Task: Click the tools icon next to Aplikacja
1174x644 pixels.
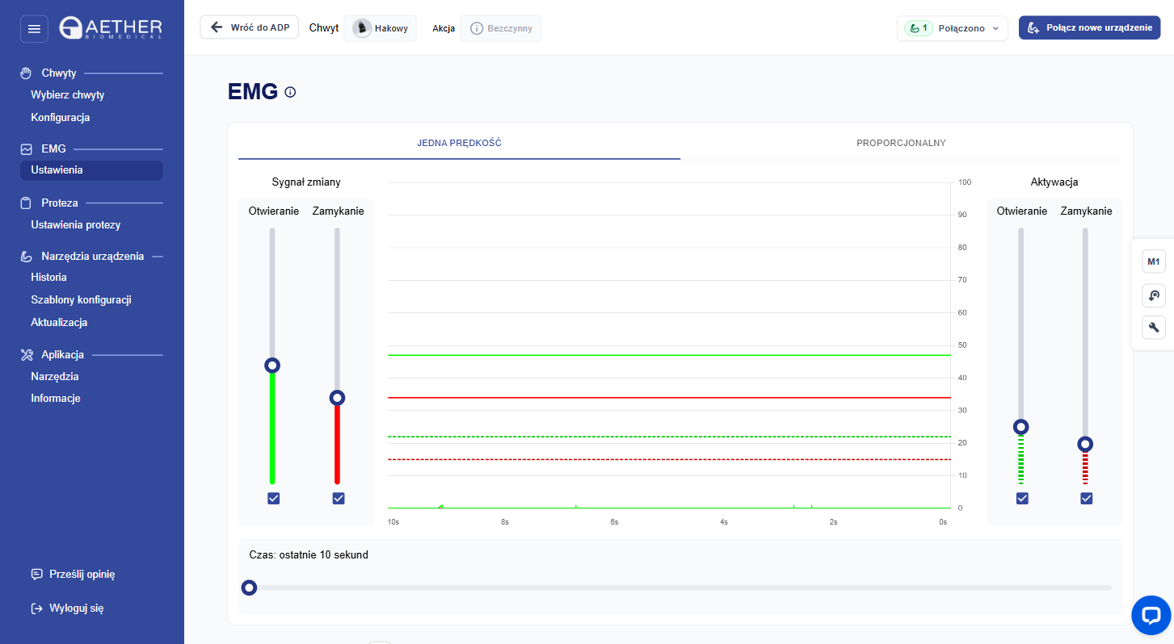Action: pyautogui.click(x=26, y=354)
